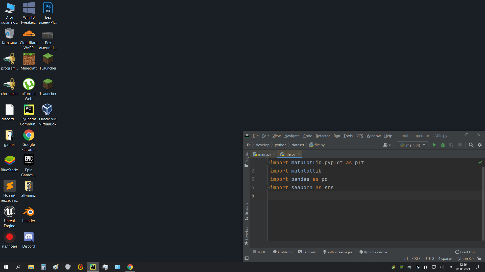Click the UTF-8 encoding indicator

429,258
